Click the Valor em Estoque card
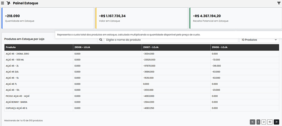 [142, 18]
